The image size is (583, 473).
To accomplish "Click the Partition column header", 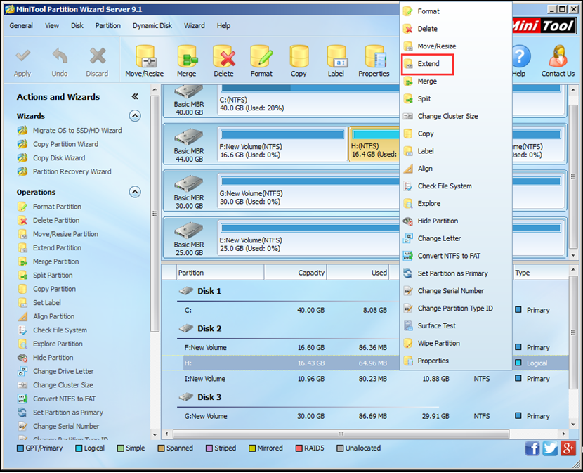I will click(220, 273).
